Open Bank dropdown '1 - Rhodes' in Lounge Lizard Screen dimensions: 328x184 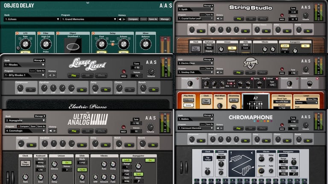[x=25, y=65]
